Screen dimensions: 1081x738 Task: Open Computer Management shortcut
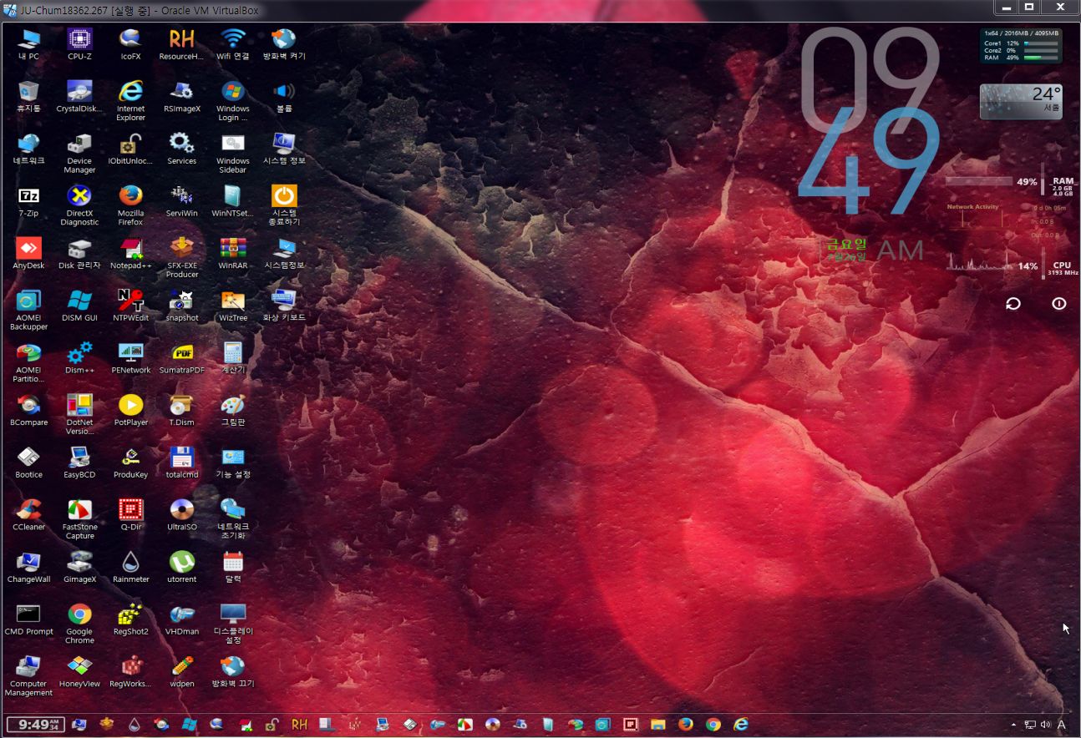click(28, 676)
